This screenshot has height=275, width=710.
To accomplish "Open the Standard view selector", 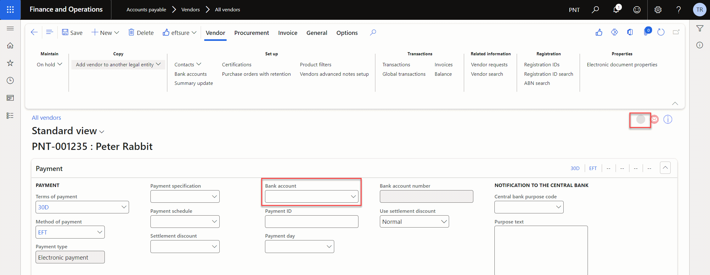I will (x=68, y=131).
